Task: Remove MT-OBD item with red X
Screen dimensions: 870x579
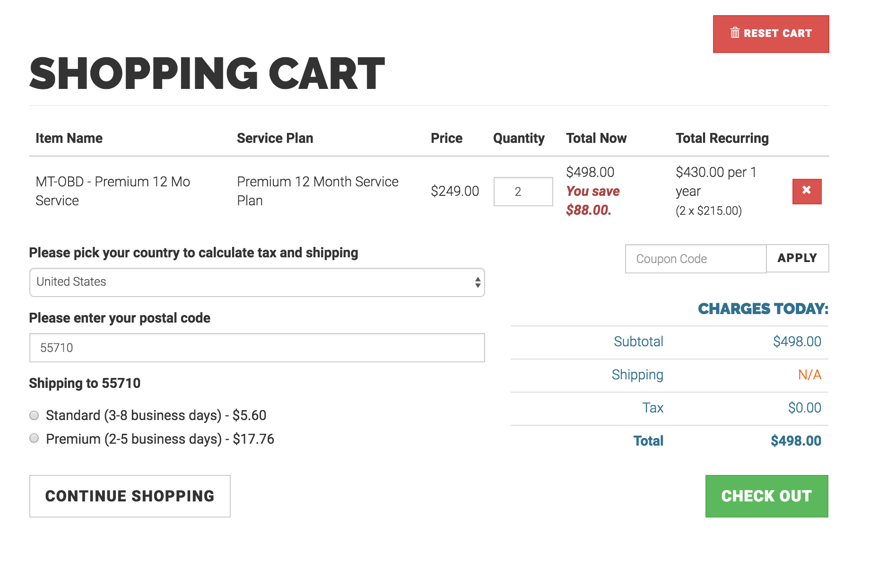Action: [807, 191]
